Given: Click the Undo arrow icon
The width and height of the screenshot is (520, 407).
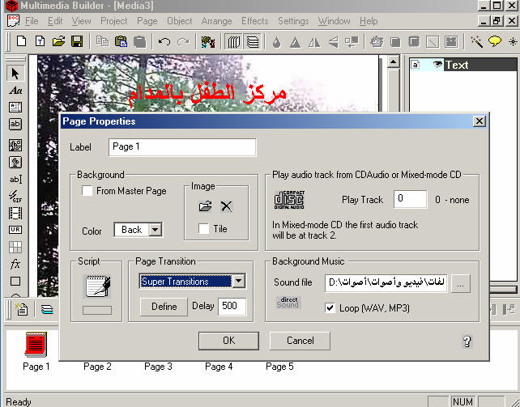Looking at the screenshot, I should (x=164, y=42).
